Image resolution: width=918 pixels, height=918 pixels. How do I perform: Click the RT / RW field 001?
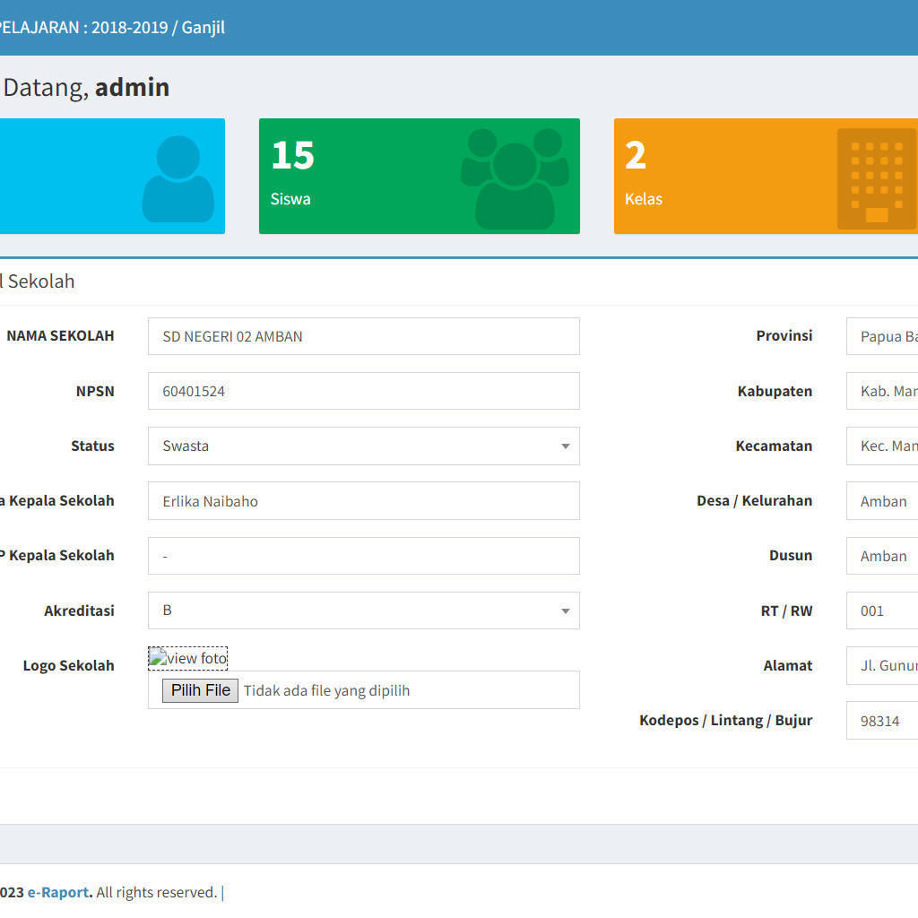[x=882, y=611]
